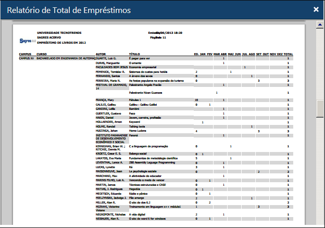Click the TÍTULO column header
This screenshot has width=325, height=228.
pos(134,54)
